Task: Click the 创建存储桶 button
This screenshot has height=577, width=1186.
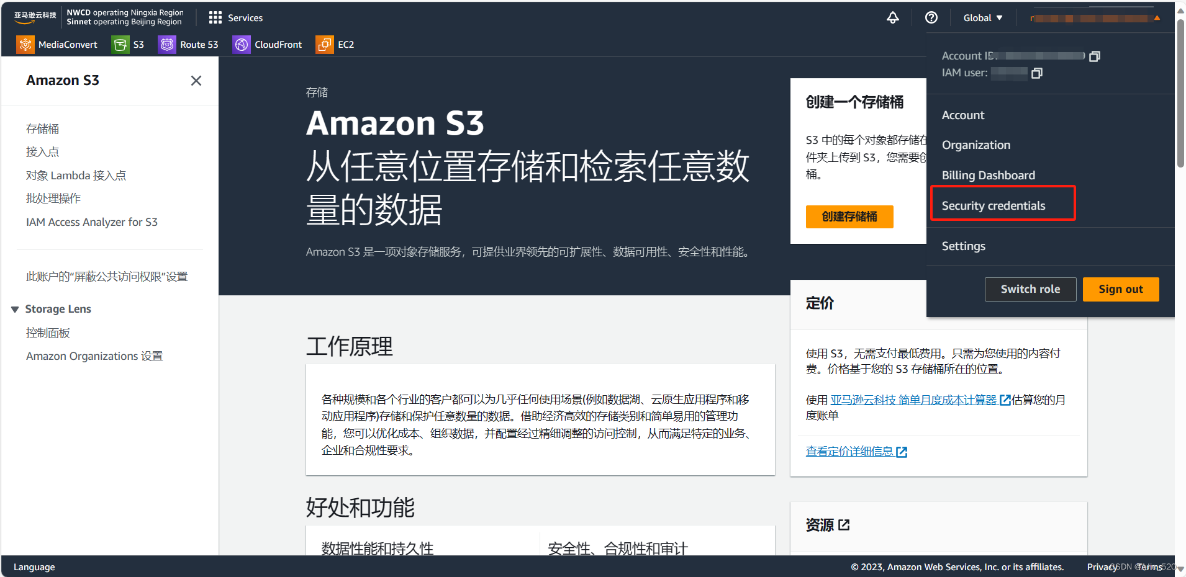Action: pos(849,217)
